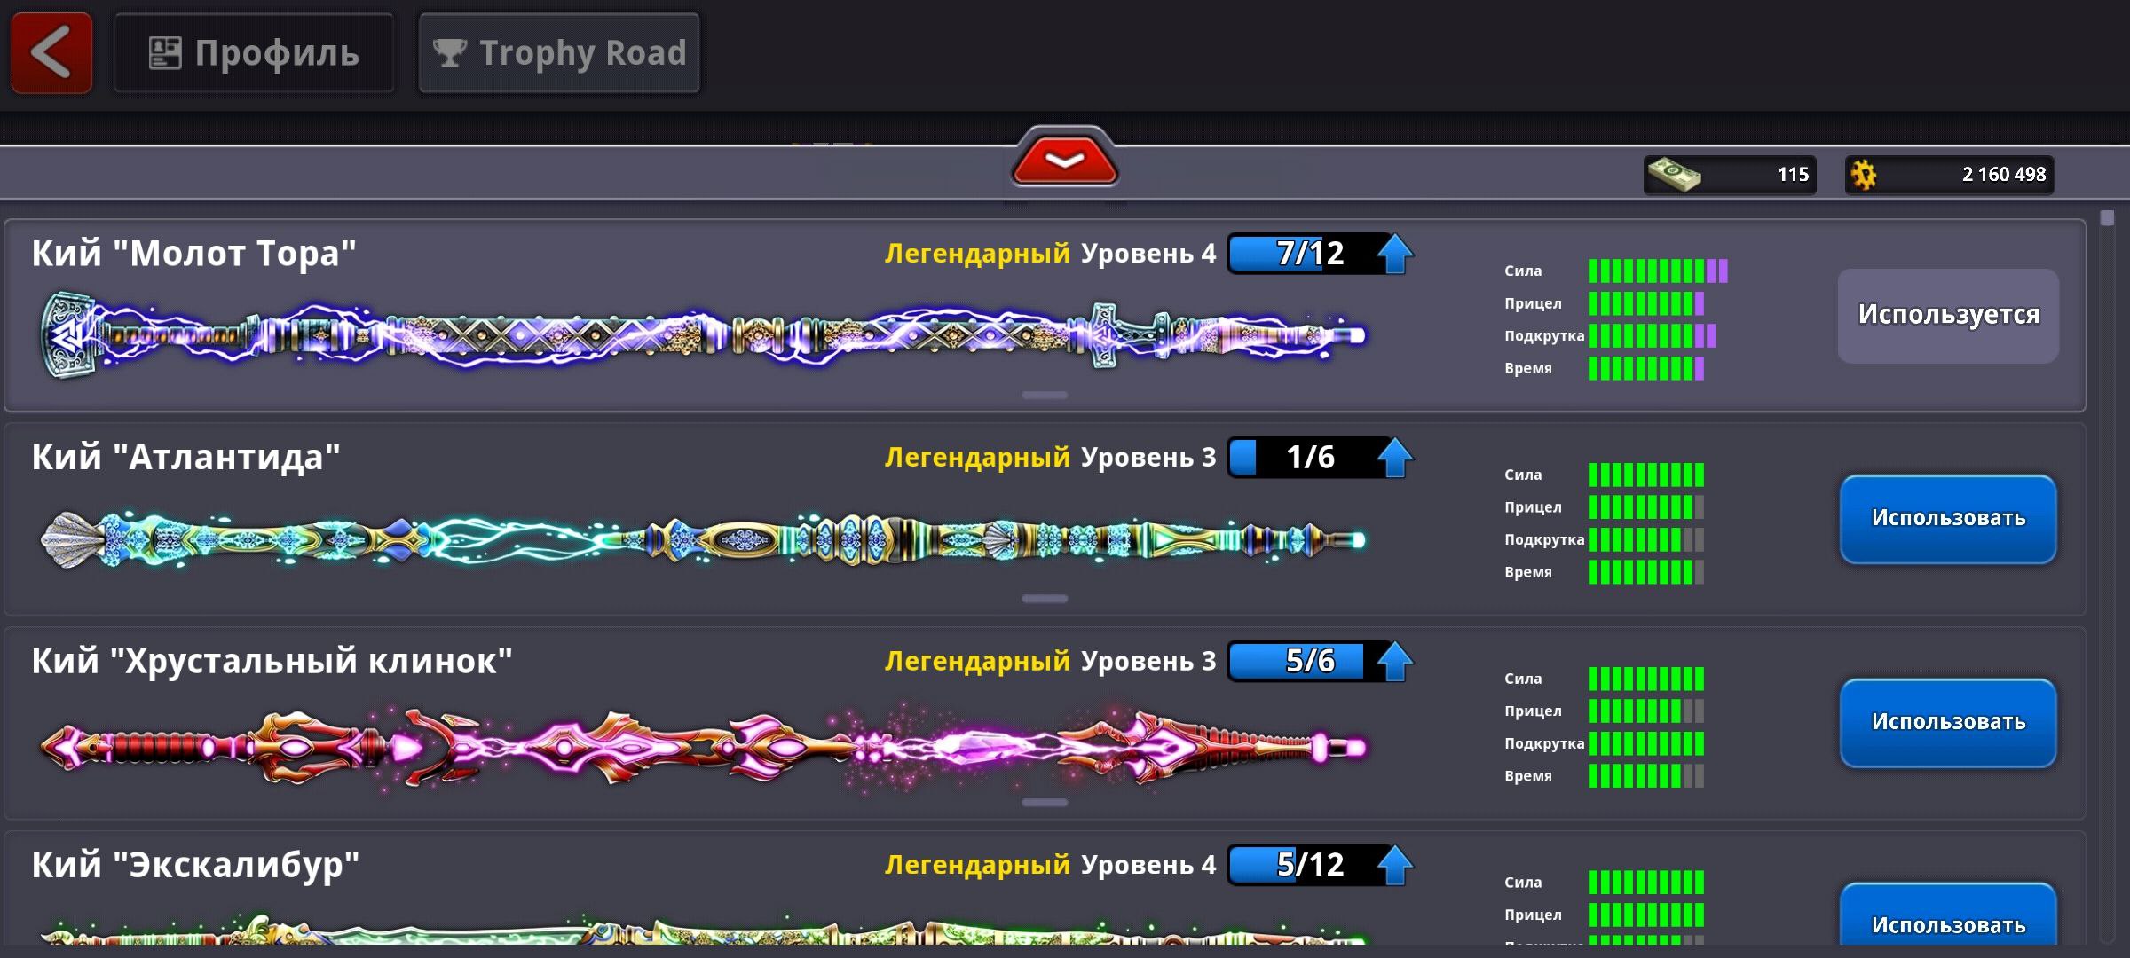Image resolution: width=2130 pixels, height=958 pixels.
Task: Click Используется button for Молот Тора
Action: click(x=1948, y=316)
